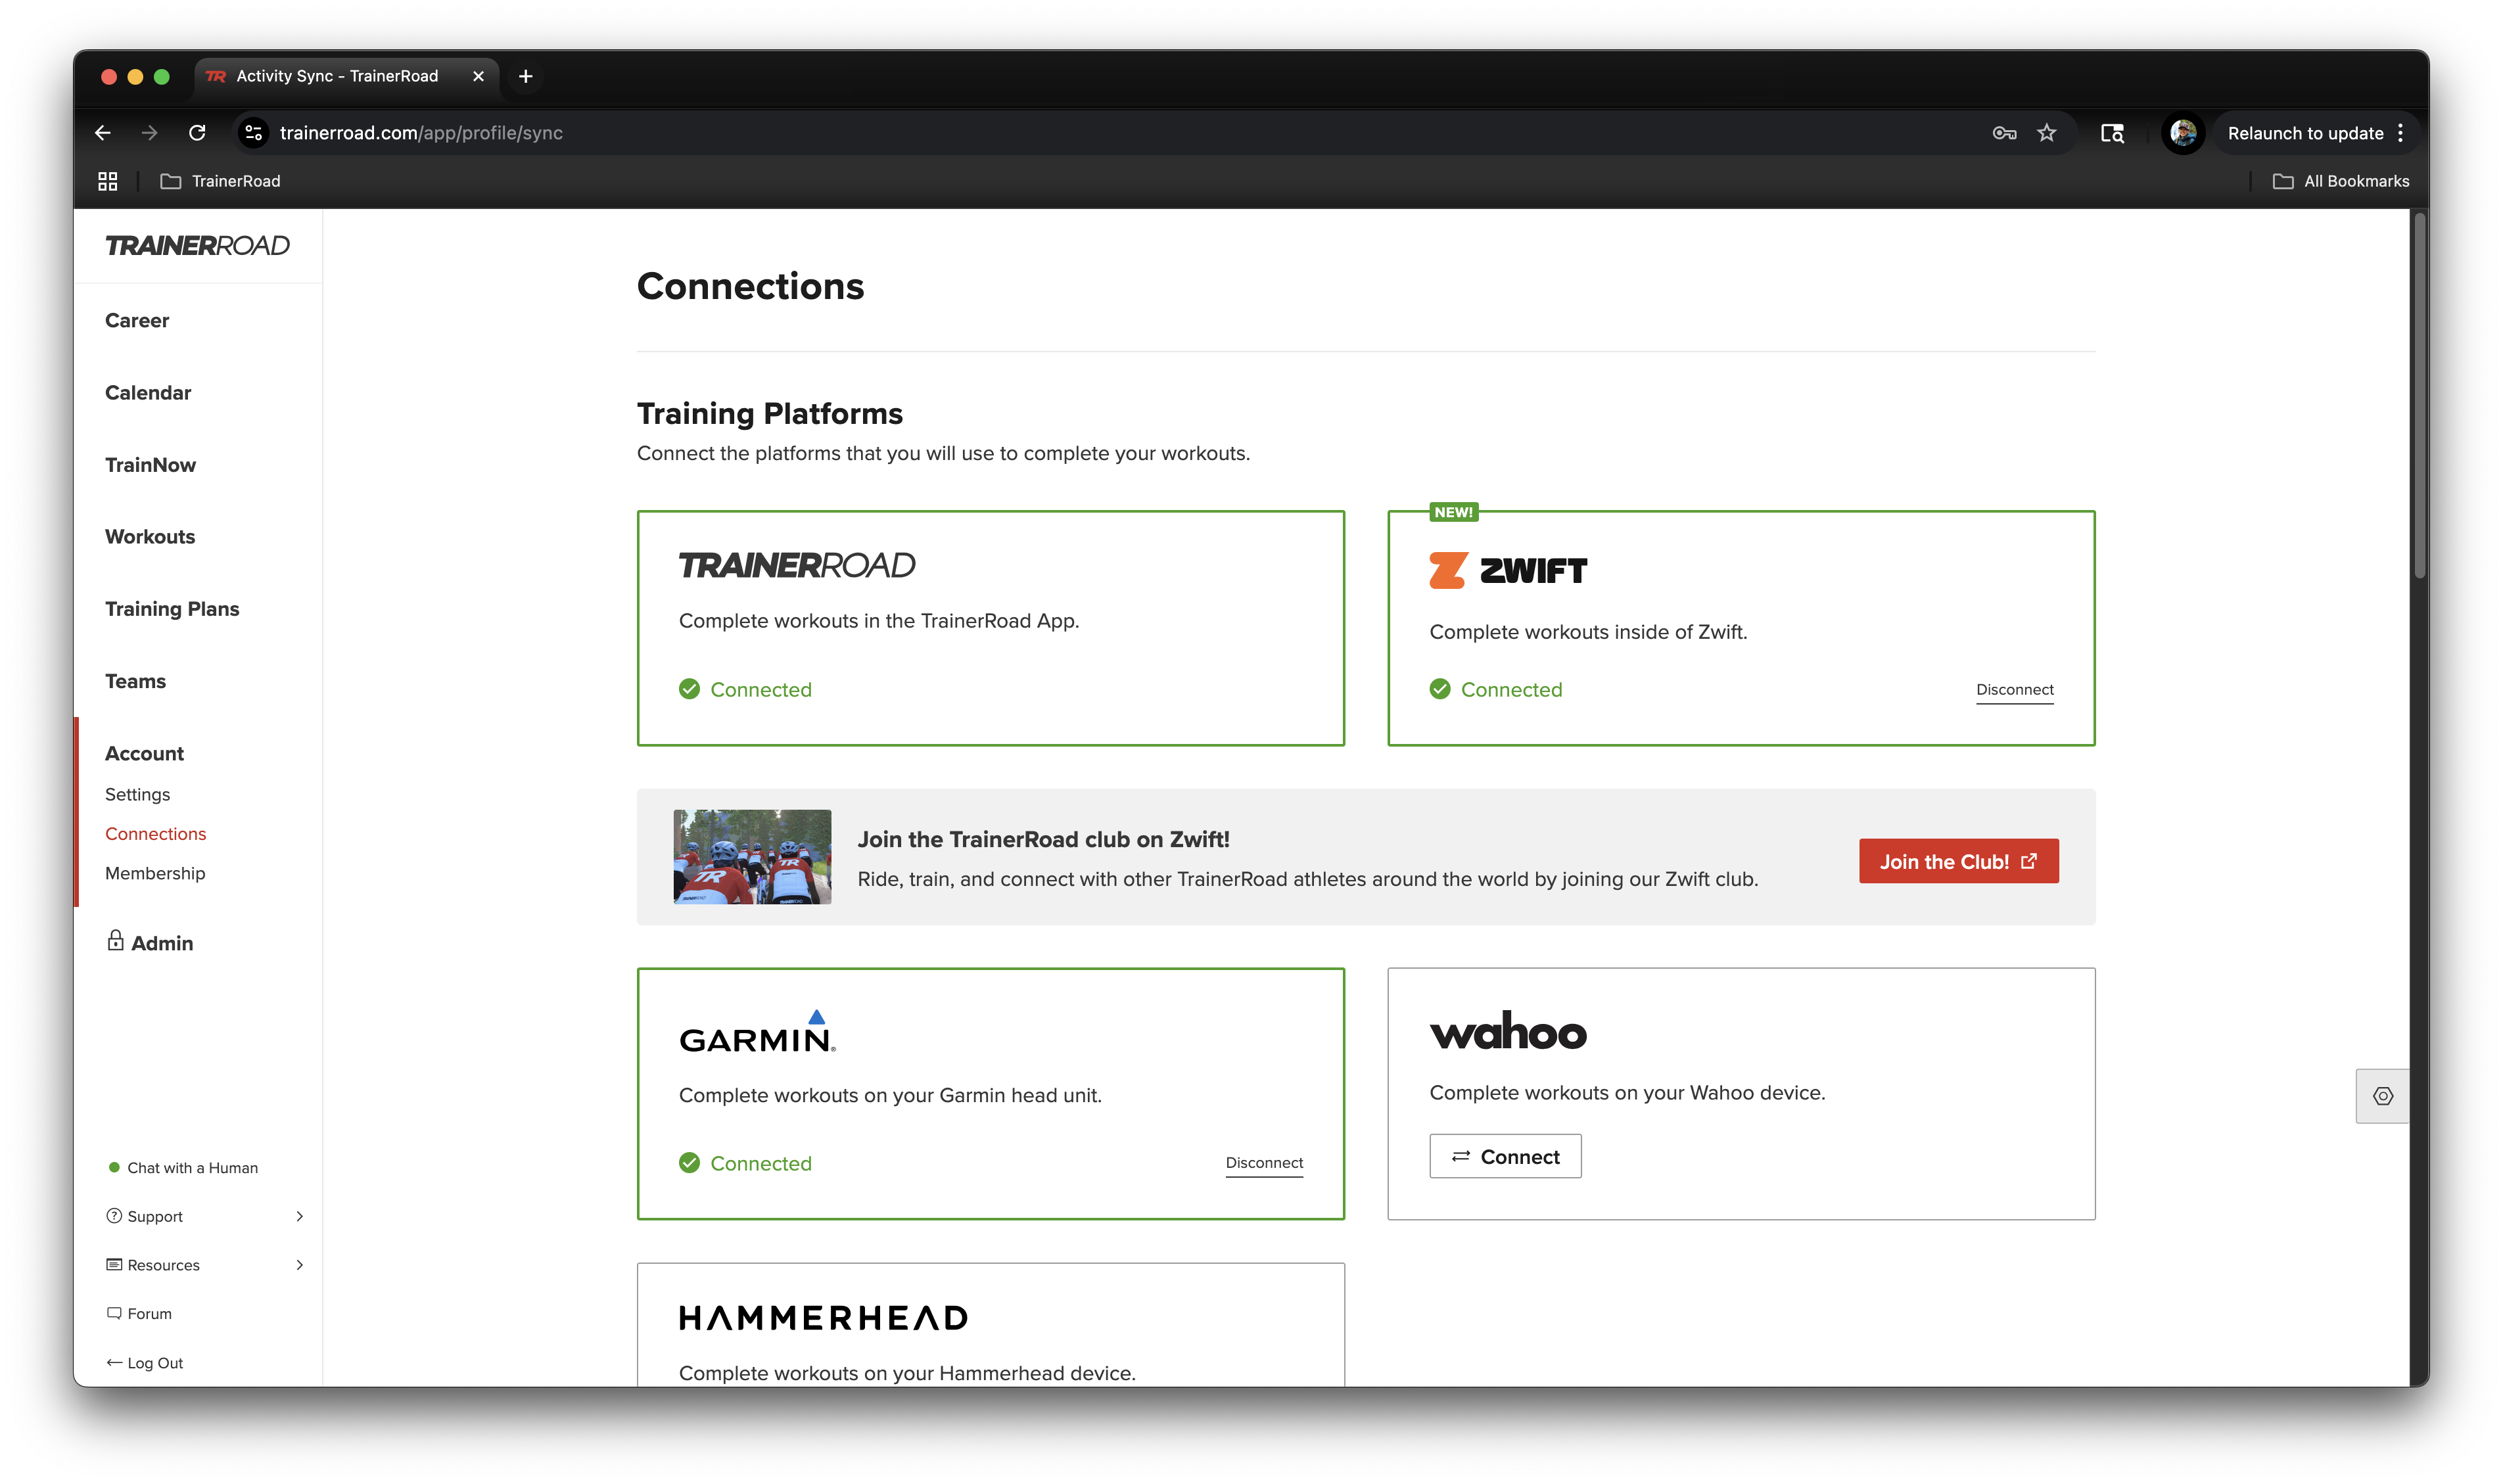Open Chrome three-dot menu
The image size is (2503, 1484).
pyautogui.click(x=2400, y=133)
